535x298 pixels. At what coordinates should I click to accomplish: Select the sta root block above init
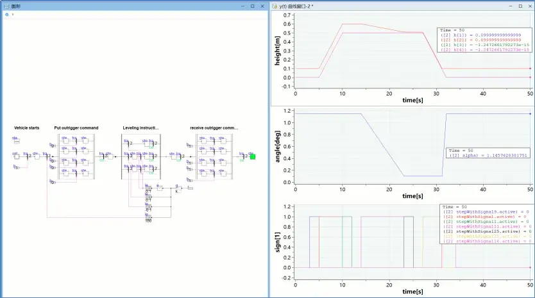pyautogui.click(x=17, y=140)
